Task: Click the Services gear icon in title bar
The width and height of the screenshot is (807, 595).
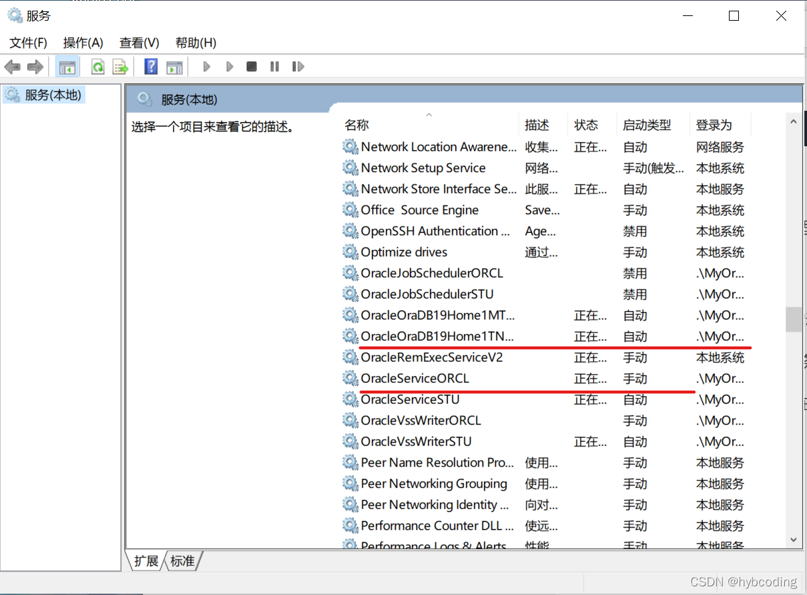Action: click(x=15, y=16)
